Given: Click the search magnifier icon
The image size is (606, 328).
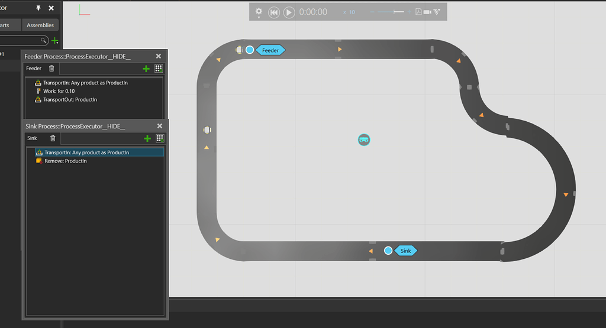Looking at the screenshot, I should [x=43, y=40].
